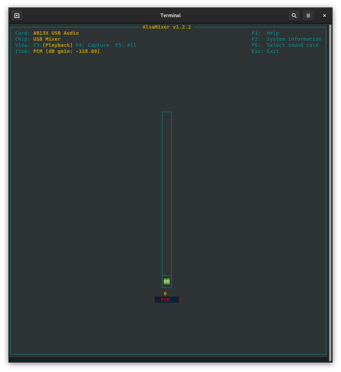Open F1 Help
Viewport: 341px width, 372px height.
coord(265,33)
